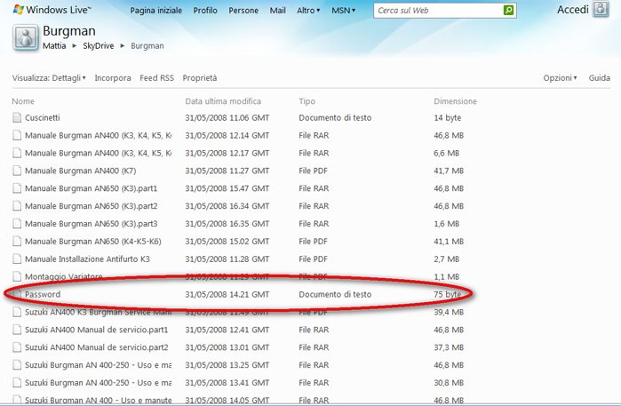621x406 pixels.
Task: Click the user avatar icon beside Accedi
Action: tap(601, 10)
